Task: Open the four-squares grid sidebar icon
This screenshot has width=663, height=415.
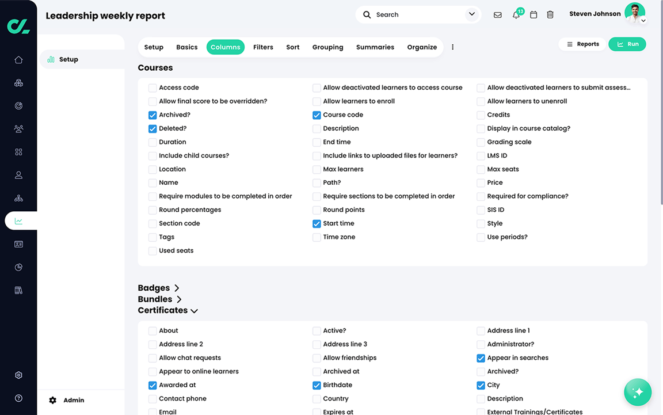Action: point(18,152)
